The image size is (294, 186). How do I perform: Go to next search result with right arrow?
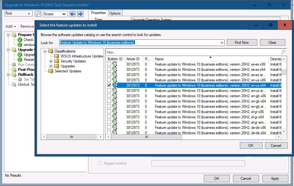coord(80,14)
